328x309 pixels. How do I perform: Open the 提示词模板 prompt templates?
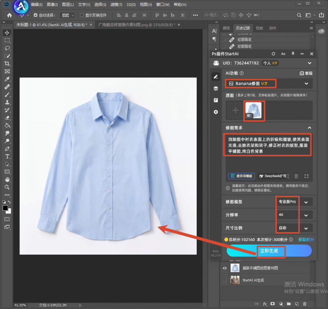coord(242,176)
